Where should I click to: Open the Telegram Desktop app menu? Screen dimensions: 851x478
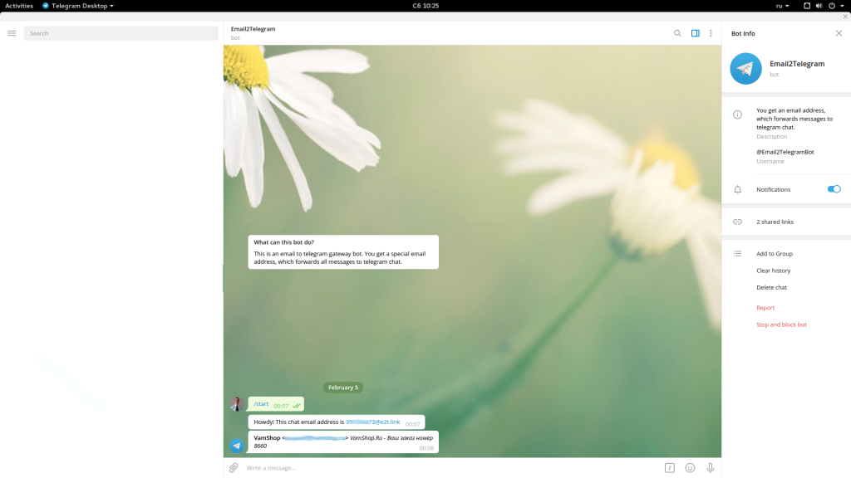78,6
